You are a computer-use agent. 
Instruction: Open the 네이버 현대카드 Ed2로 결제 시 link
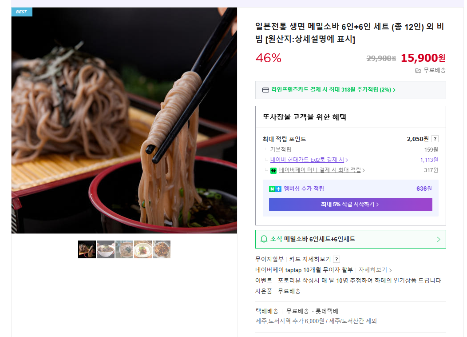309,160
